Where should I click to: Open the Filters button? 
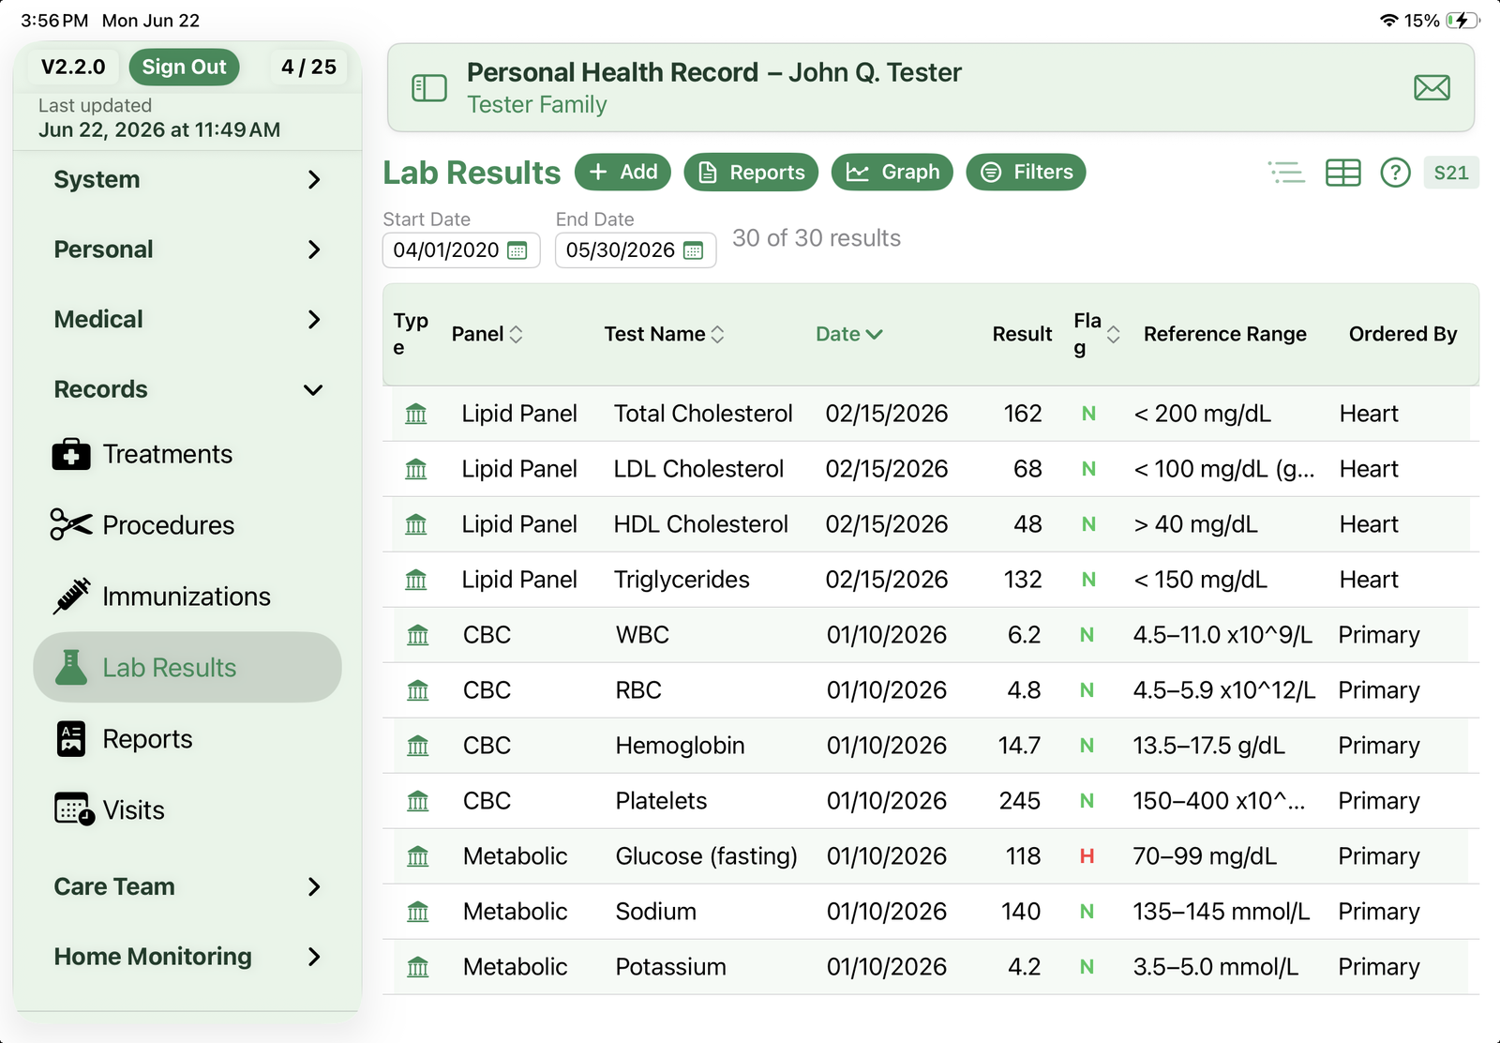pyautogui.click(x=1026, y=173)
